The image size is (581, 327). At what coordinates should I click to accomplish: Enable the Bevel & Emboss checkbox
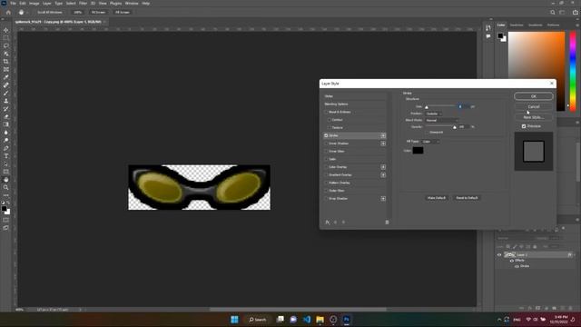coord(326,112)
